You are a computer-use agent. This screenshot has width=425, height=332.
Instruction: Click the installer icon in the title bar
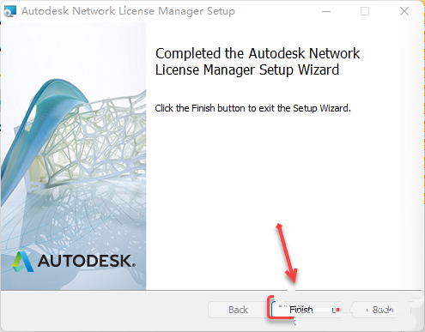[x=10, y=11]
